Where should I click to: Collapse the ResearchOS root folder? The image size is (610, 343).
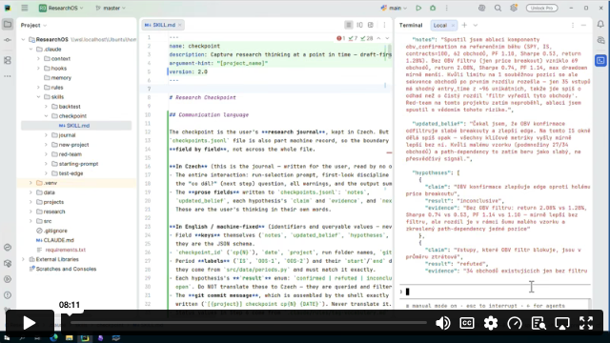click(23, 40)
